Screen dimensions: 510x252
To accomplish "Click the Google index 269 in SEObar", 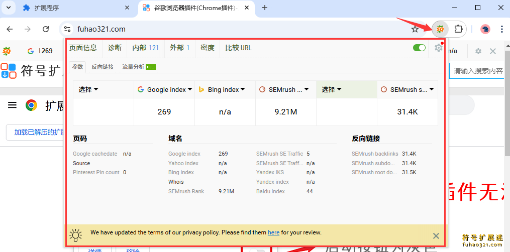I will (40, 51).
